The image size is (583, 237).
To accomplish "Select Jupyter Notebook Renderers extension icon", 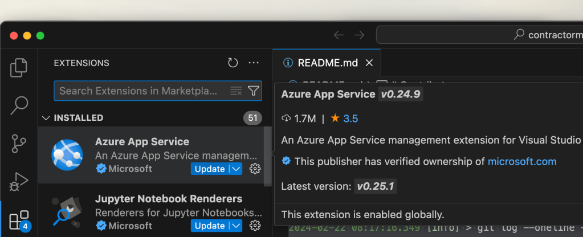I will coord(67,212).
